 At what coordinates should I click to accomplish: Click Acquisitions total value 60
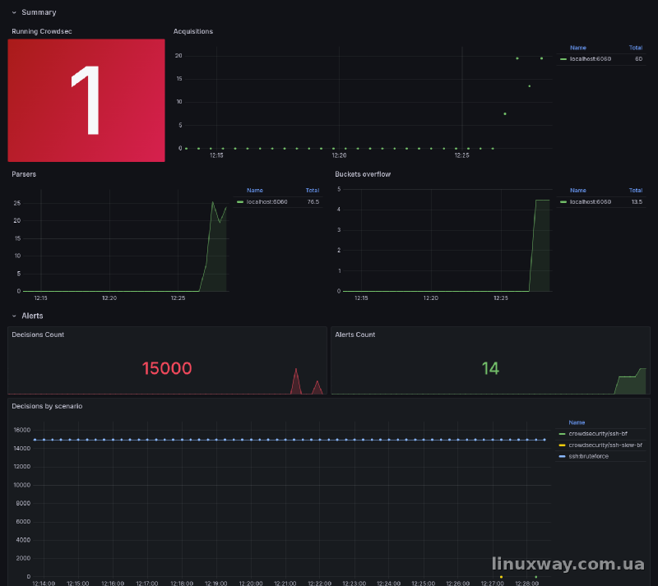pyautogui.click(x=638, y=59)
